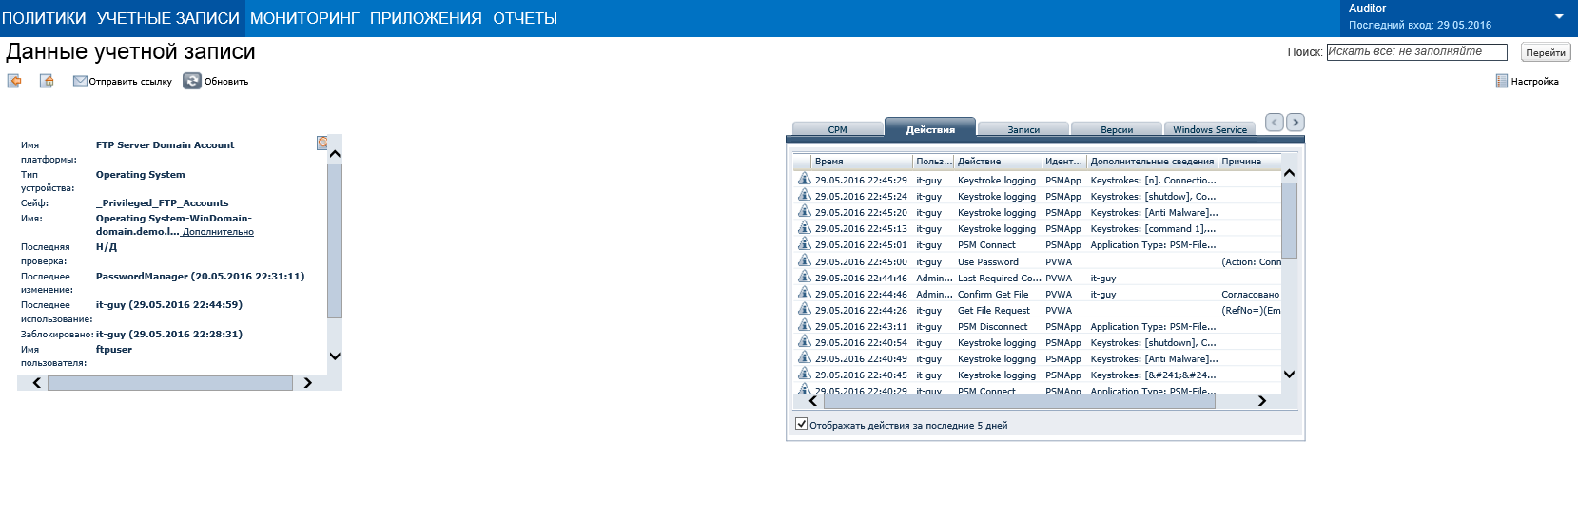Click the Перейти search button
This screenshot has width=1578, height=519.
[x=1546, y=52]
